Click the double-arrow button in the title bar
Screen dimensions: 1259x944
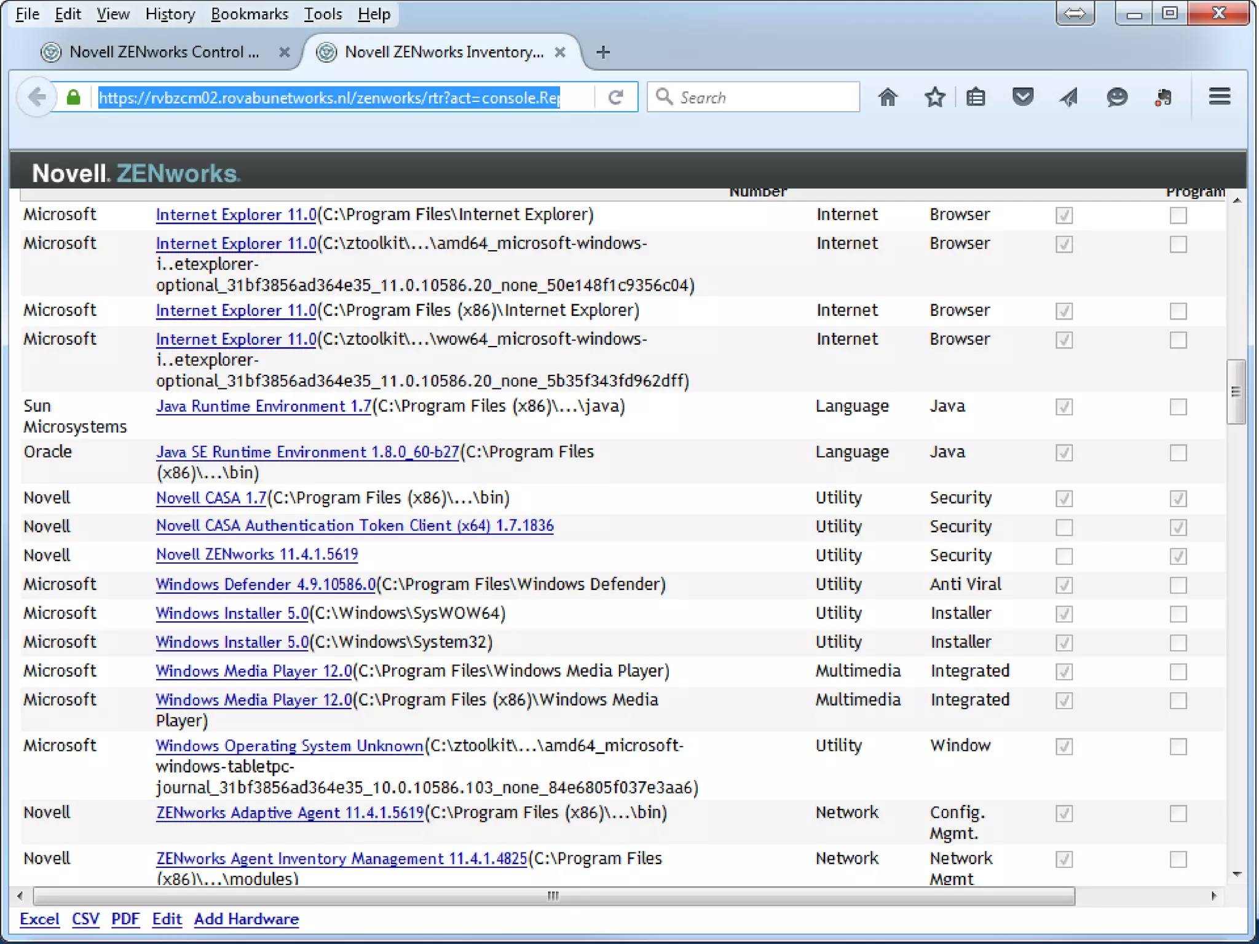[1075, 13]
